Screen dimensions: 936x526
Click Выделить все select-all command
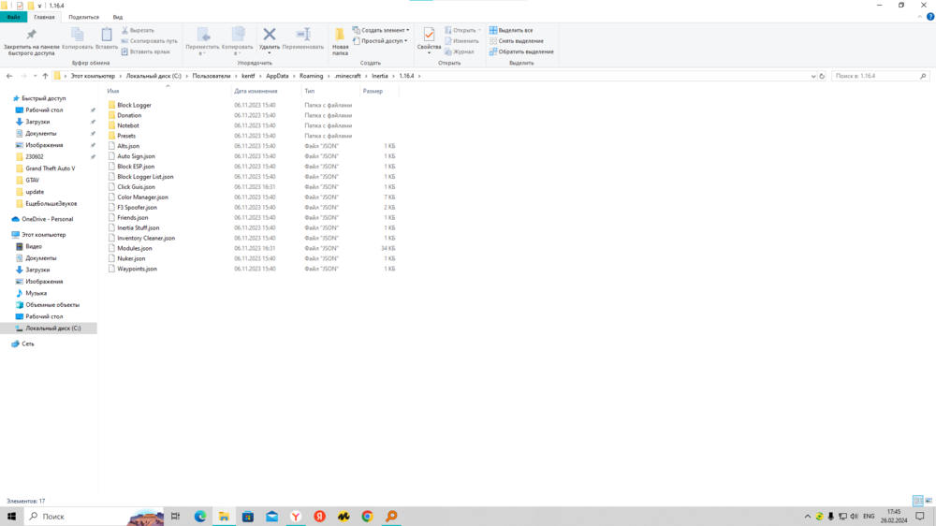511,30
